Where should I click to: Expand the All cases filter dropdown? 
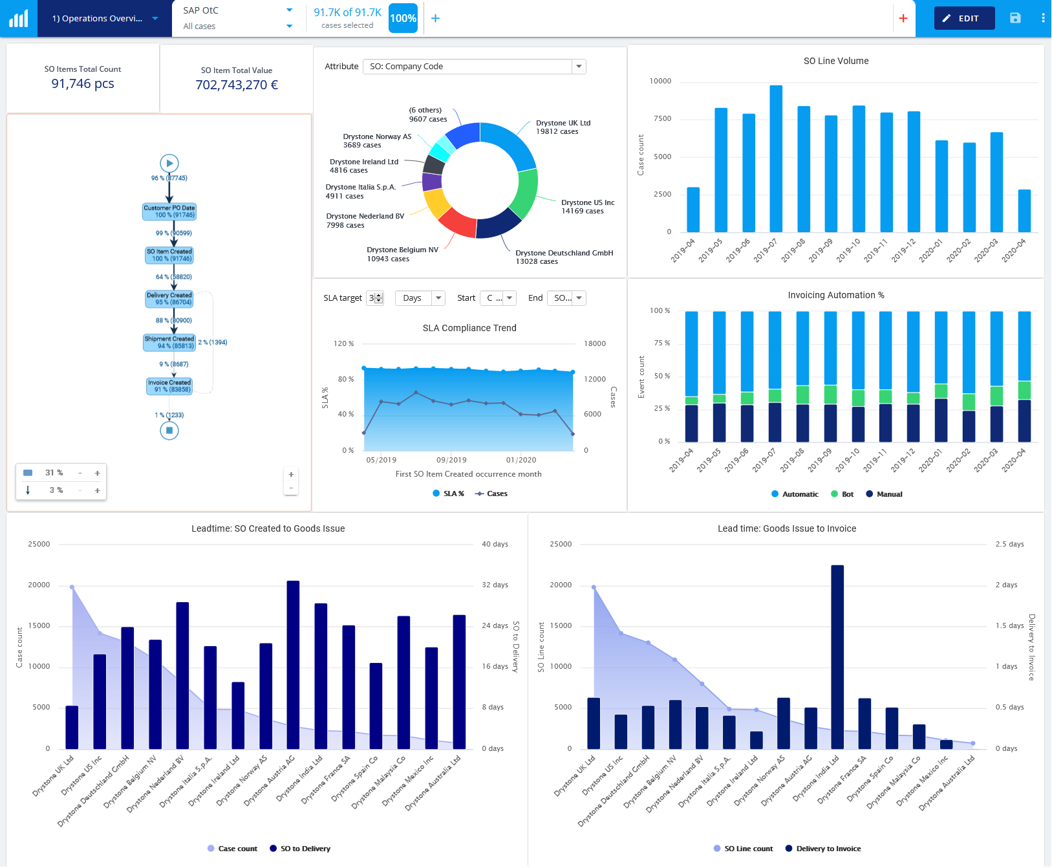(289, 26)
